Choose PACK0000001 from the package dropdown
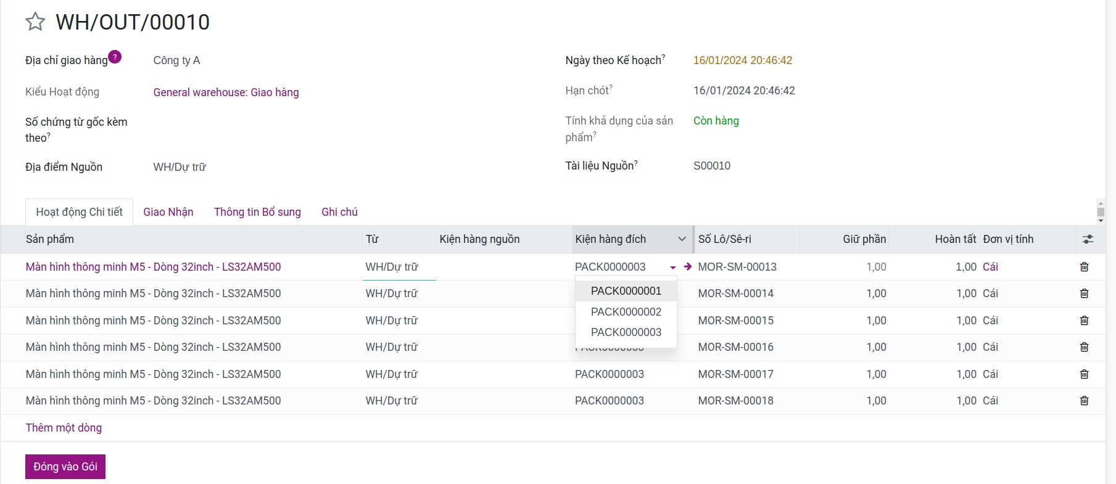1116x484 pixels. pyautogui.click(x=626, y=291)
